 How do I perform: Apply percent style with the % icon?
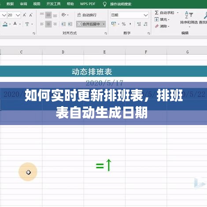click(124, 24)
